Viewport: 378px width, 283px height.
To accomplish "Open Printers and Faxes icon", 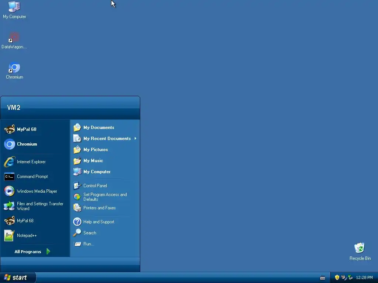I will [x=77, y=208].
